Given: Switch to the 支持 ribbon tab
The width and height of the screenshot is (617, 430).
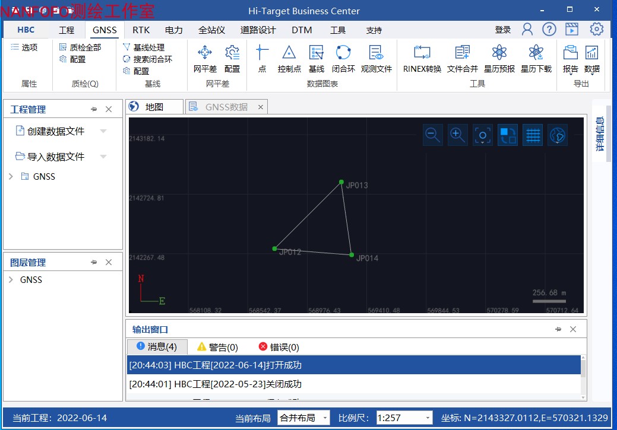Looking at the screenshot, I should pos(374,30).
